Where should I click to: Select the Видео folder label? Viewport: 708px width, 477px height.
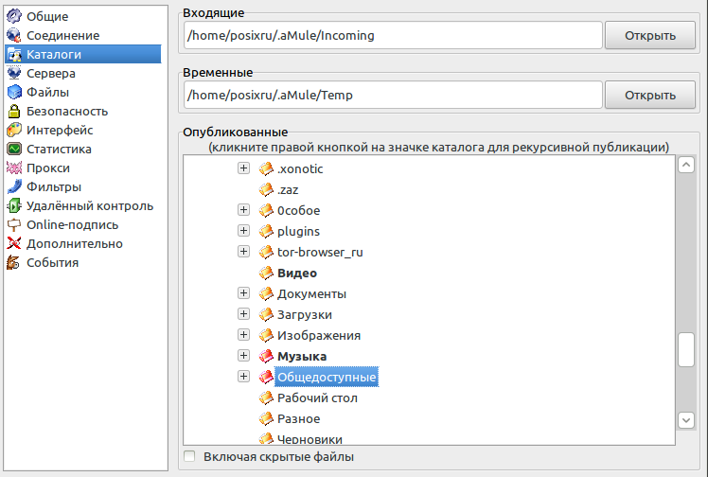coord(297,274)
